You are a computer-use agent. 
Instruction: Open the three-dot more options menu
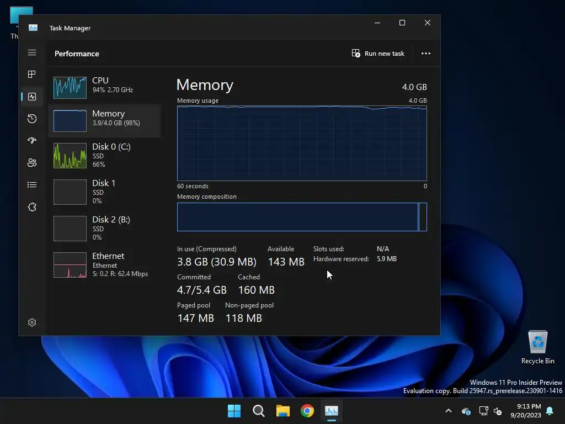[x=426, y=54]
